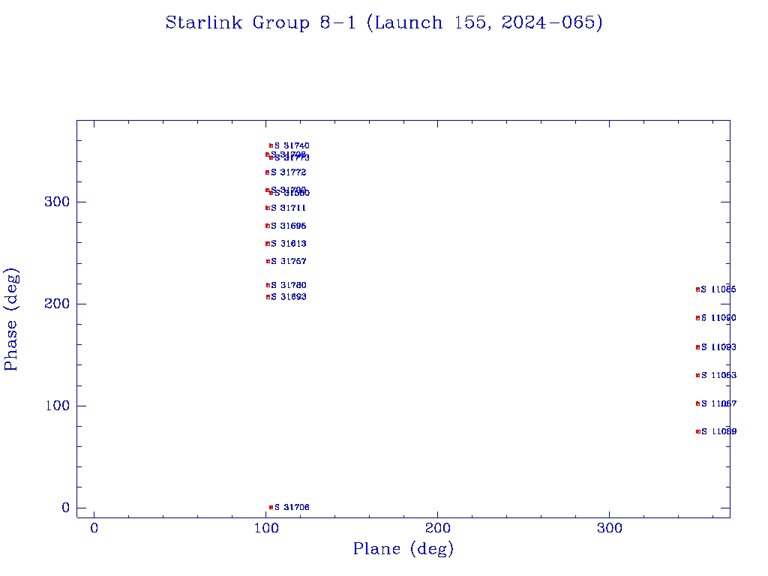
Task: Click the red marker beside 'S 31711'
Action: tap(268, 208)
